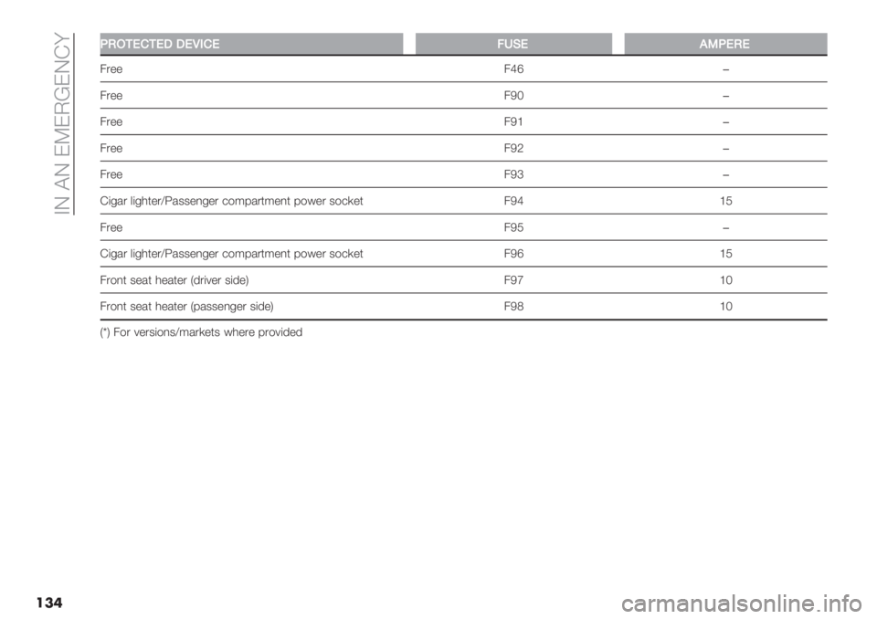Select fuse code F95

point(513,227)
